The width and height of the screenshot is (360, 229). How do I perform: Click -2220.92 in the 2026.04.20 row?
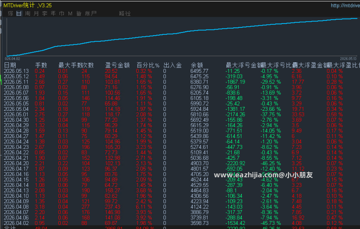click(235, 164)
